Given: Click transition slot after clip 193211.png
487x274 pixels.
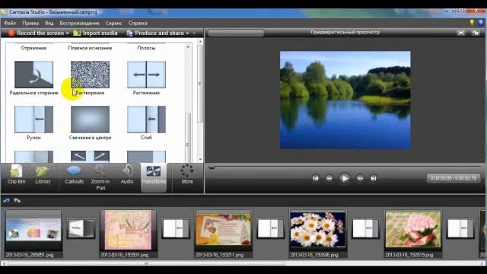Looking at the screenshot, I should tap(271, 228).
